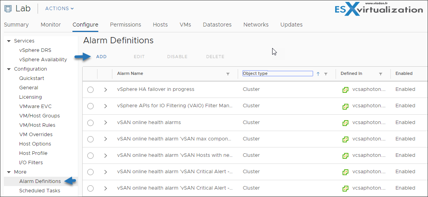
Task: Click the DISABLE alarm button
Action: [177, 57]
